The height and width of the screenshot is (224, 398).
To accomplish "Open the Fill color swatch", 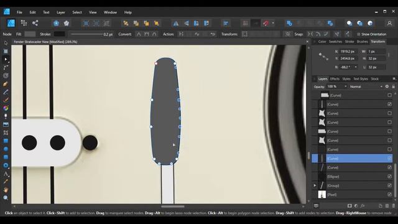I will pos(30,34).
